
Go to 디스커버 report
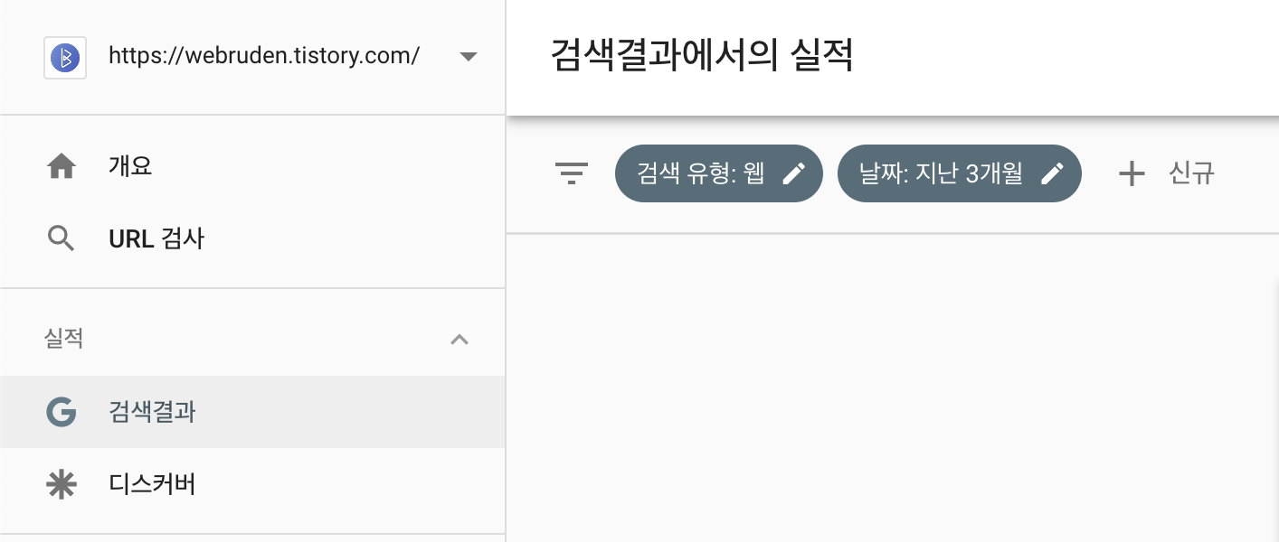click(x=252, y=485)
